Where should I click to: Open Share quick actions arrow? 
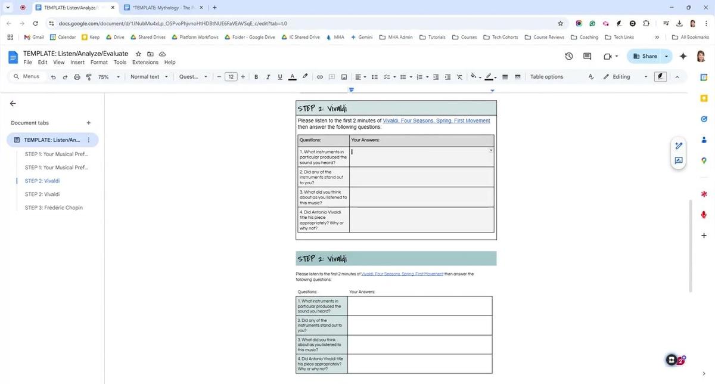(x=667, y=56)
